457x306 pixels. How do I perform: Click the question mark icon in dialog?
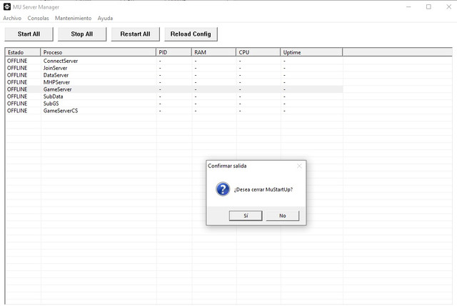point(223,189)
